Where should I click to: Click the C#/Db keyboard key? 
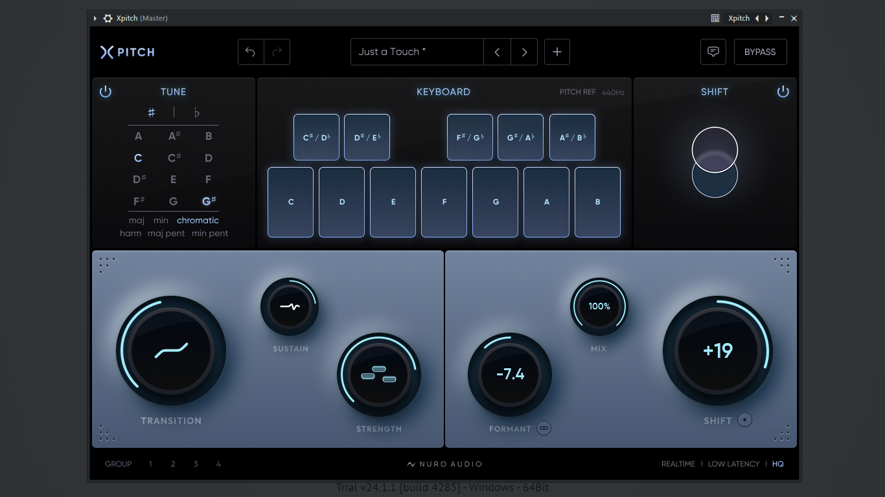pyautogui.click(x=316, y=137)
